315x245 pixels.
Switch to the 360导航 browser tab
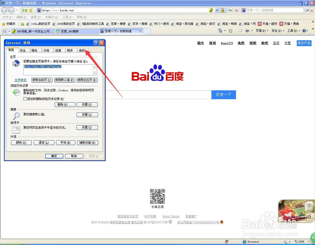point(33,31)
